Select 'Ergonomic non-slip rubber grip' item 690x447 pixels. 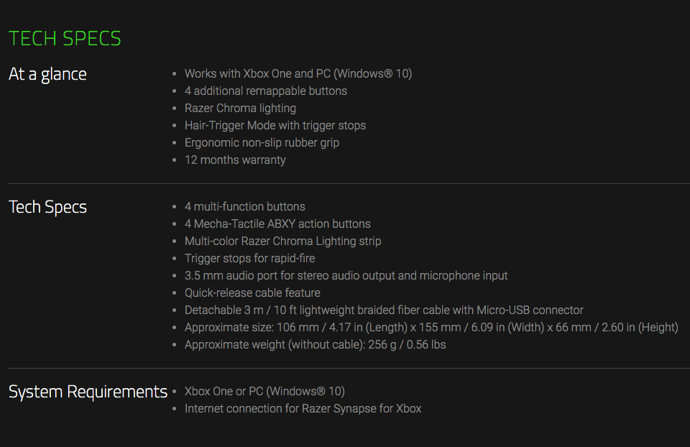tap(262, 142)
